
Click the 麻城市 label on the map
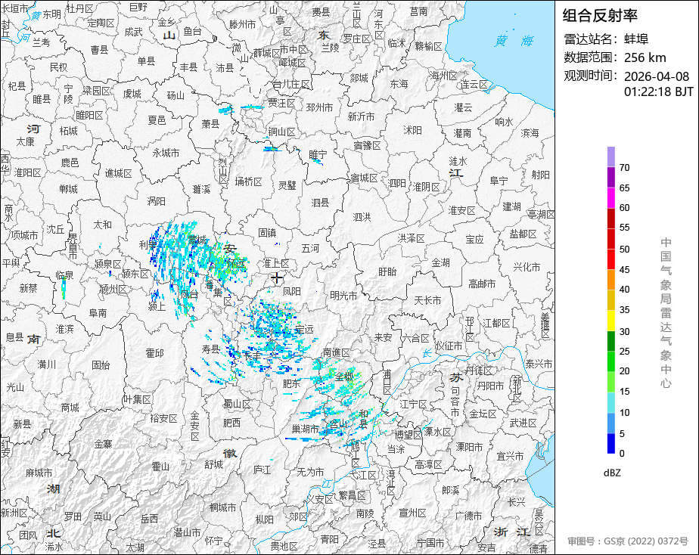point(39,473)
